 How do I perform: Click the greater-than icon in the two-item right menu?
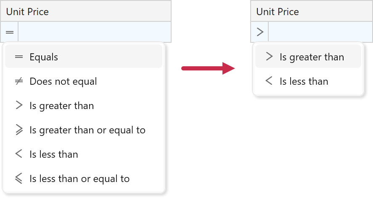[269, 57]
